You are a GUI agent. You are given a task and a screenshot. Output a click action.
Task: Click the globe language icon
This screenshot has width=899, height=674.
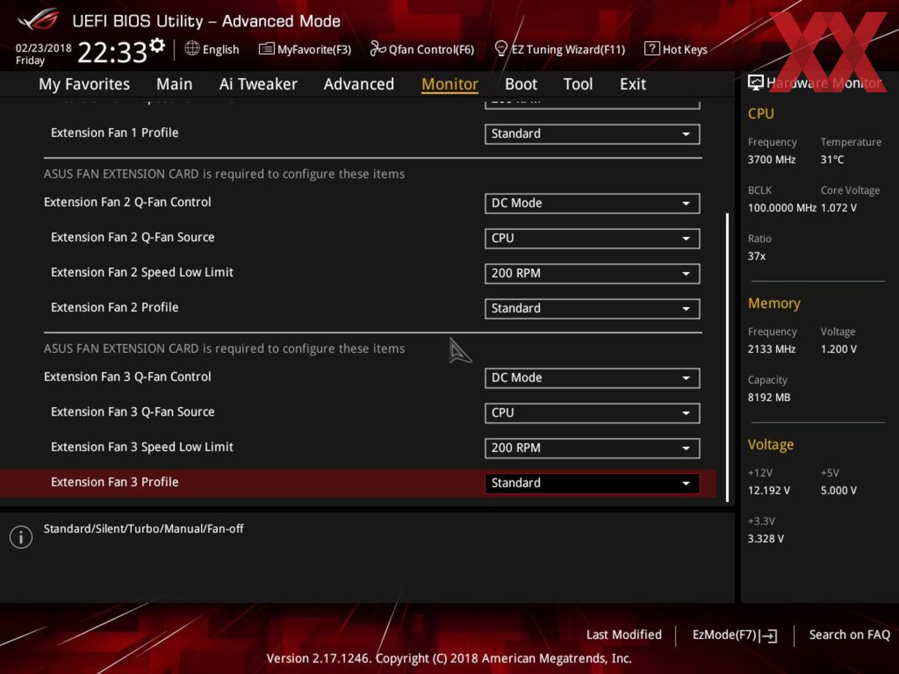[192, 48]
